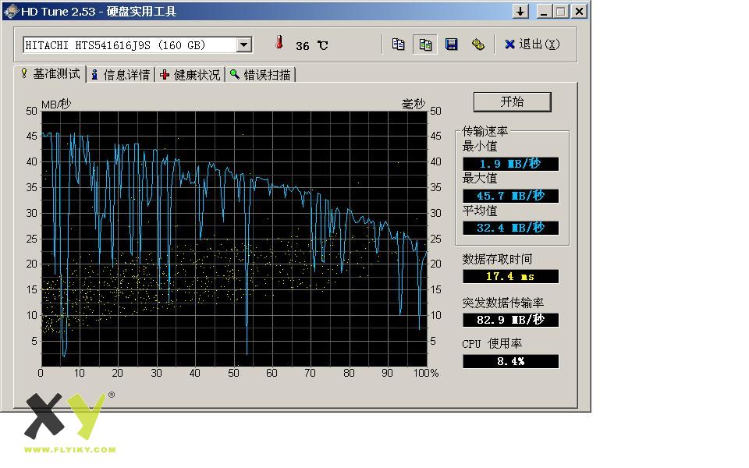Click the CPU usage 8.4% value
The image size is (749, 468).
510,361
